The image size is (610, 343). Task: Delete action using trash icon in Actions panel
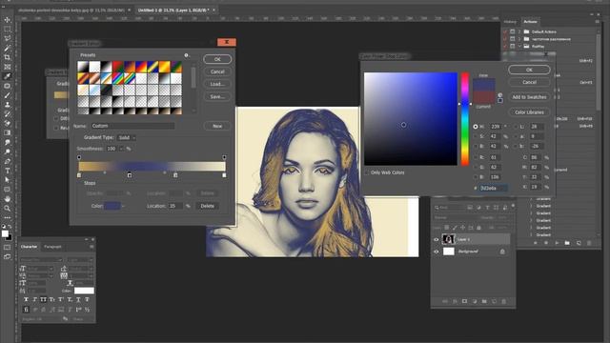(x=589, y=243)
